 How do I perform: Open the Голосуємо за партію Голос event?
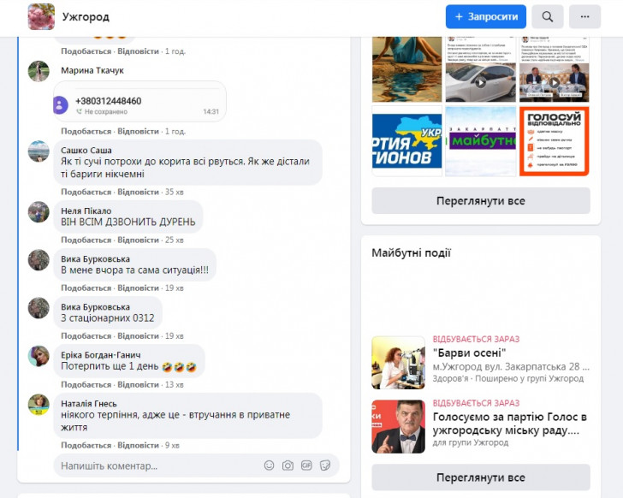tap(510, 424)
